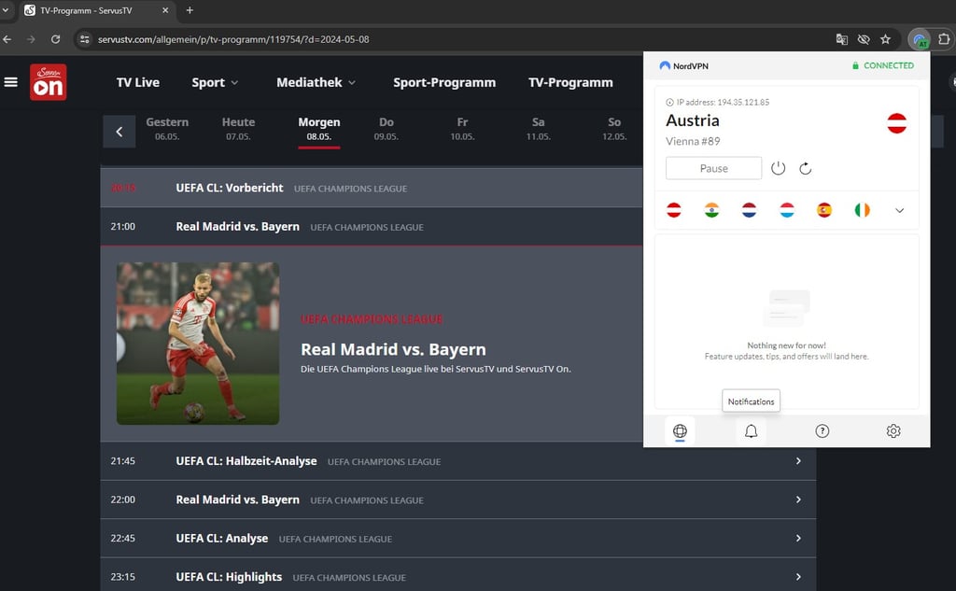Open NordVPN help question mark
The width and height of the screenshot is (956, 591).
click(x=822, y=431)
